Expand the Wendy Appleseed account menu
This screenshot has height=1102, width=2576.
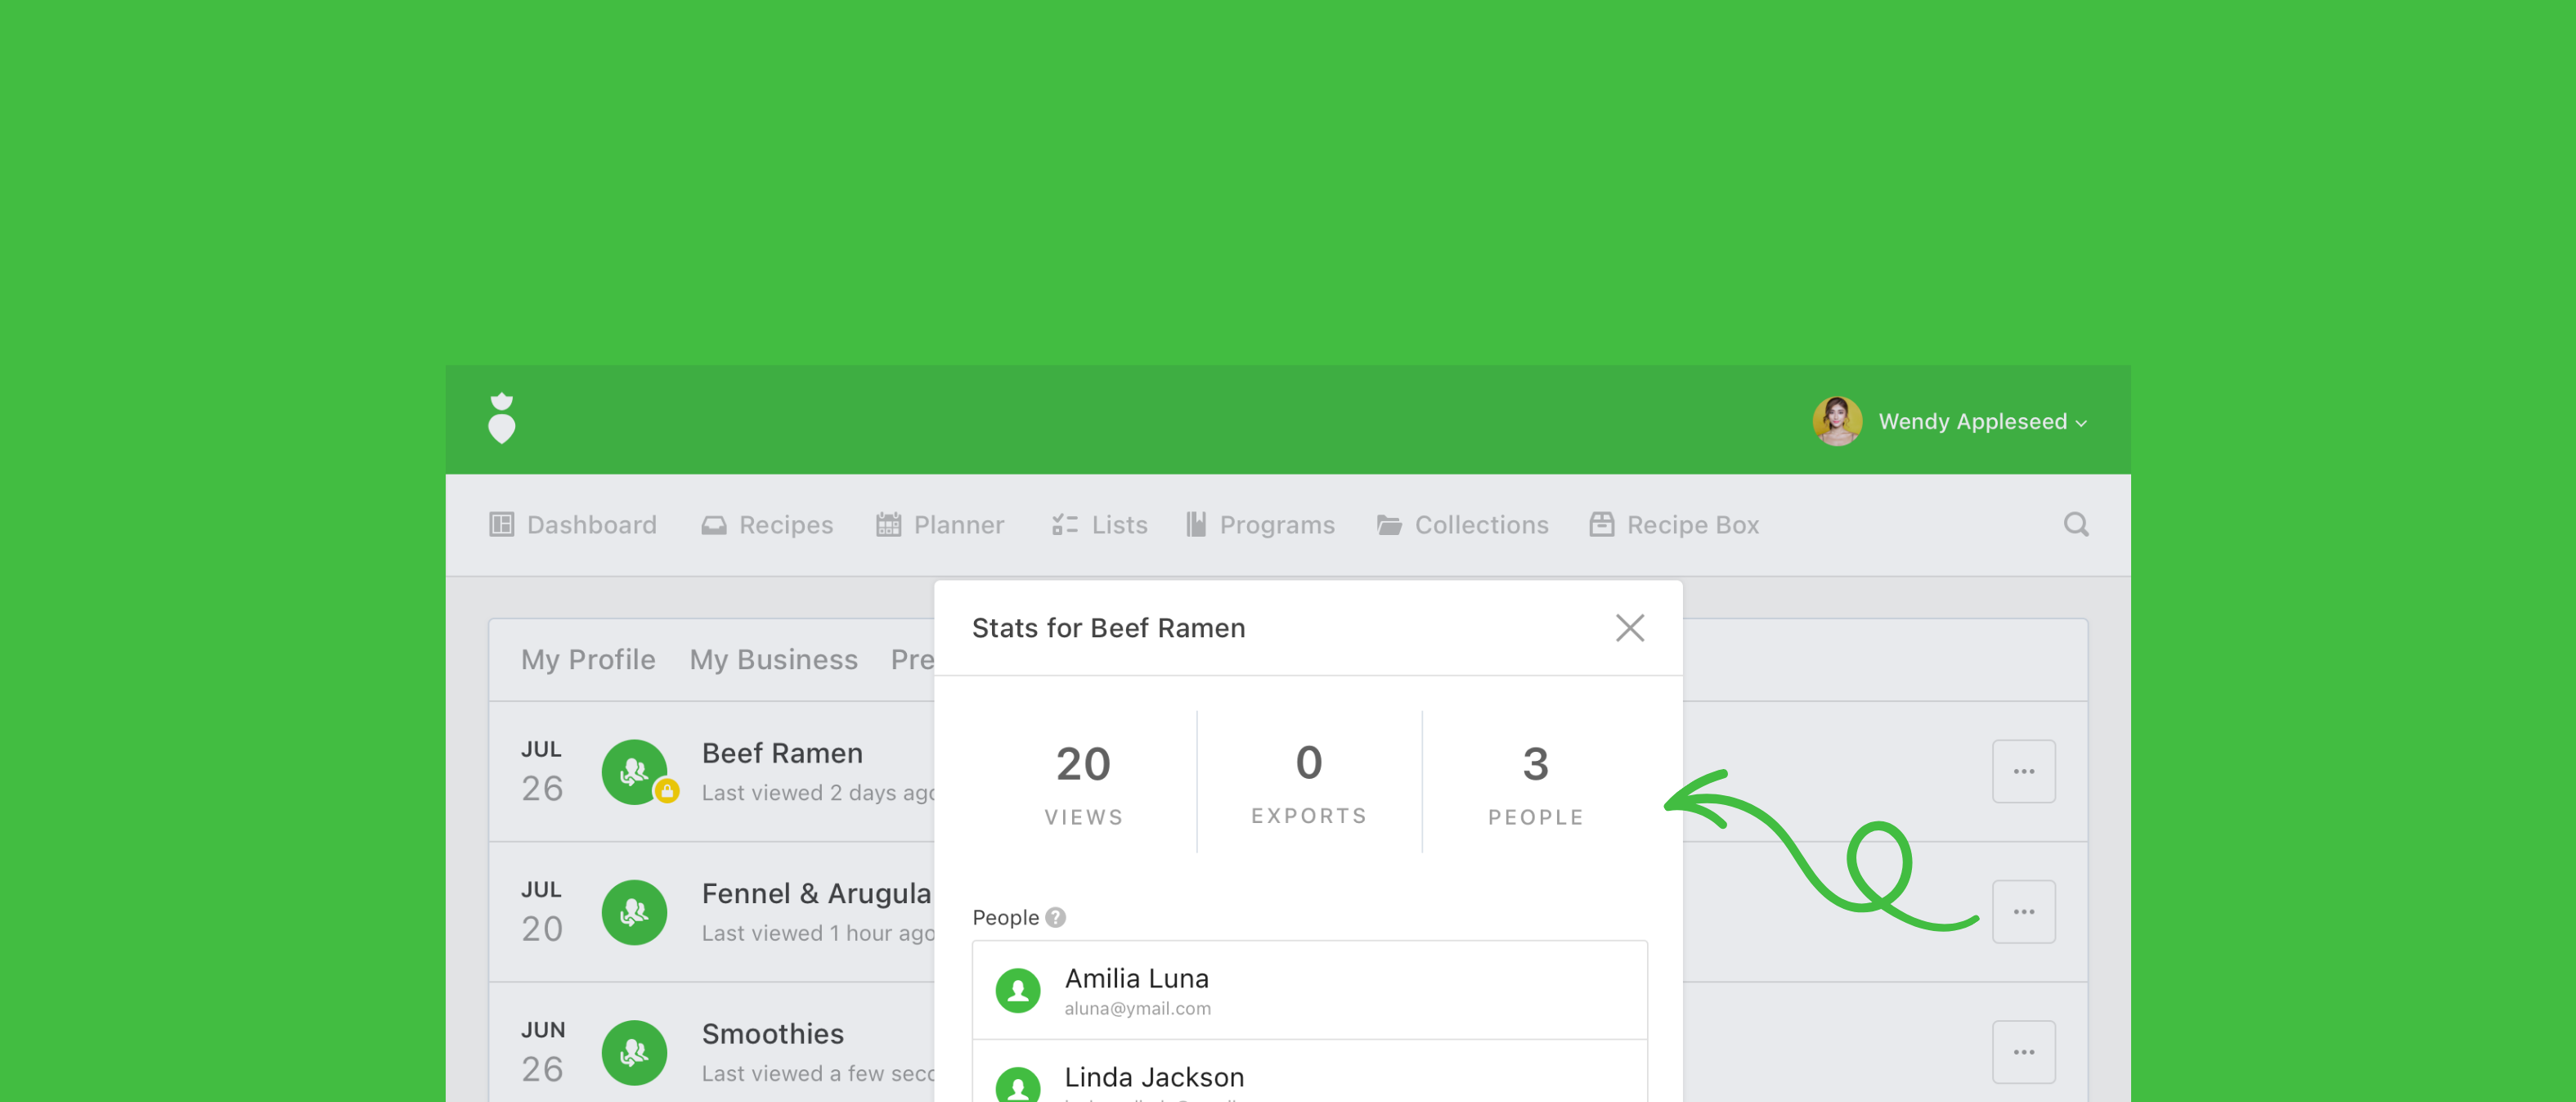tap(1982, 421)
